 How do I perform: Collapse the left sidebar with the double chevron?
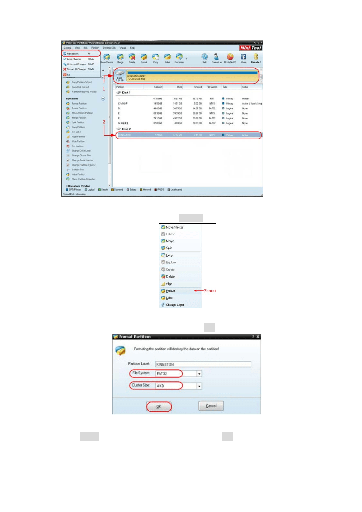[103, 70]
